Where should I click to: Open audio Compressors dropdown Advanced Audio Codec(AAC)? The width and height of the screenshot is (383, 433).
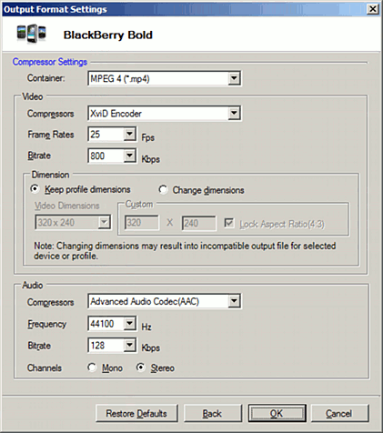click(x=165, y=301)
